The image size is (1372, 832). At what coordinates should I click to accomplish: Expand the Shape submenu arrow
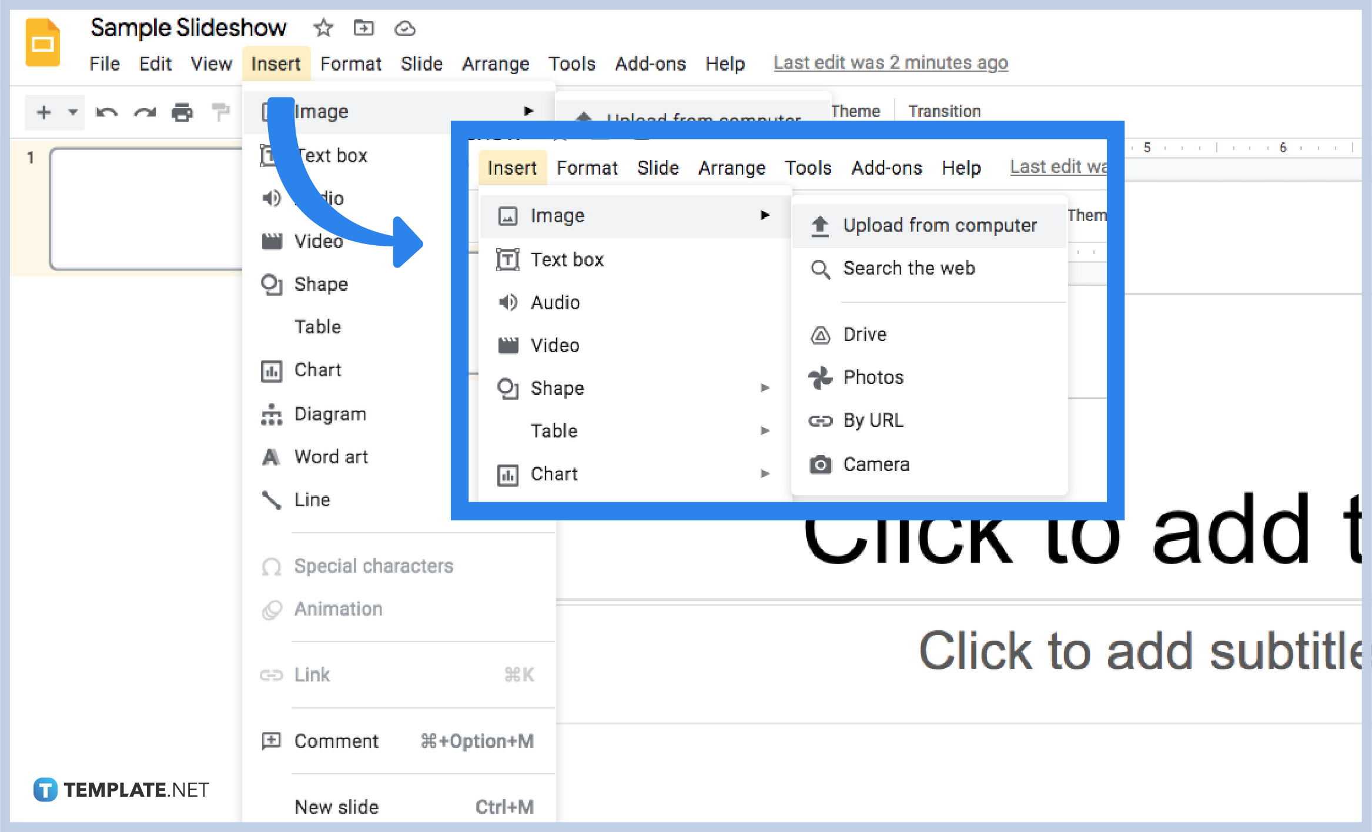tap(766, 388)
